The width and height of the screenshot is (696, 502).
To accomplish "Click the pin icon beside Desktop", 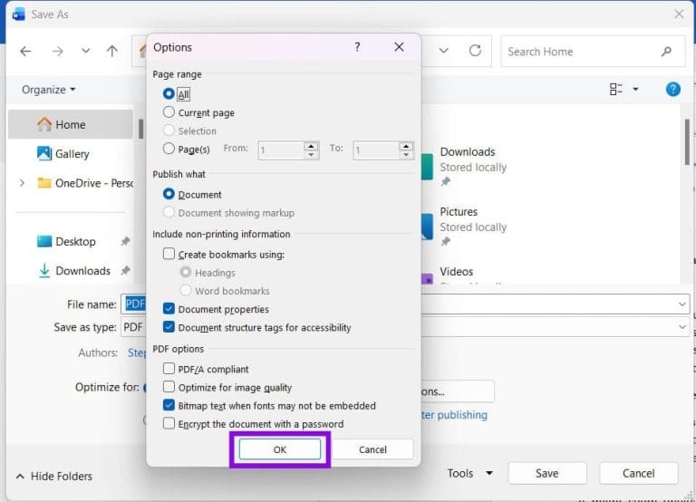I will (126, 241).
